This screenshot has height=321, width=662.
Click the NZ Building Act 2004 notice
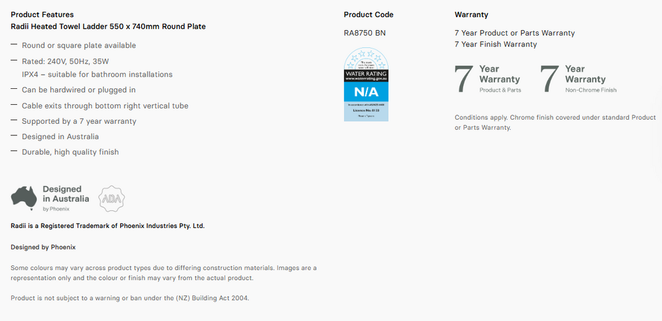click(130, 298)
